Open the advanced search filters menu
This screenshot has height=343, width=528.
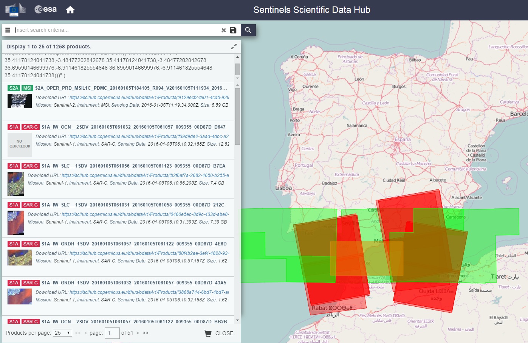click(x=8, y=30)
